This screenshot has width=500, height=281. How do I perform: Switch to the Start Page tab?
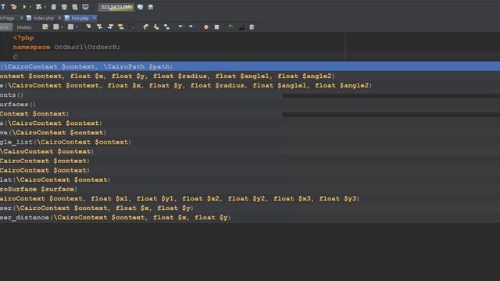point(8,18)
